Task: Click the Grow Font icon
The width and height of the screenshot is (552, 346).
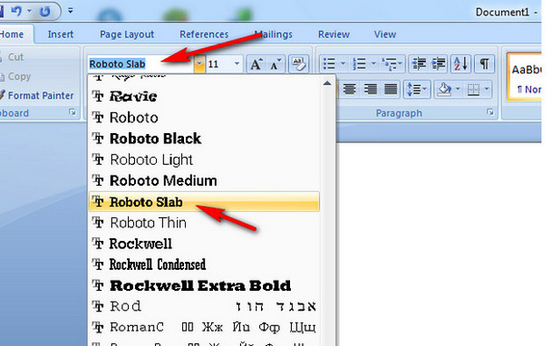Action: tap(256, 64)
